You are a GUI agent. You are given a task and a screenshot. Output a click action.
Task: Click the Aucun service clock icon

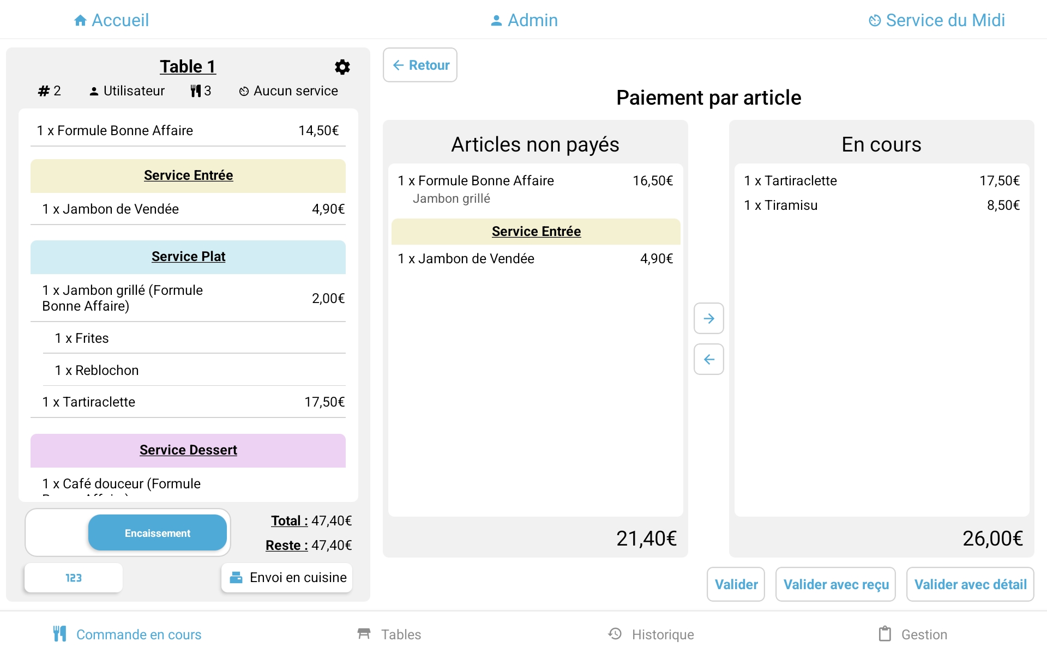point(244,91)
